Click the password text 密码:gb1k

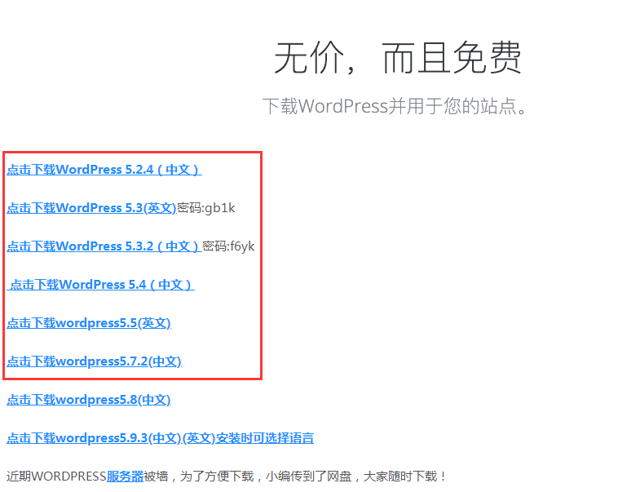coord(206,208)
